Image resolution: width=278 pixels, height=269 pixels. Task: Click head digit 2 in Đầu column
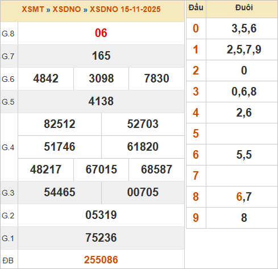[x=196, y=71]
